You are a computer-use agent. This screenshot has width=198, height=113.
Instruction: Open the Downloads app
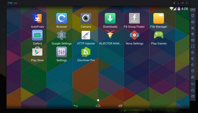pyautogui.click(x=110, y=18)
